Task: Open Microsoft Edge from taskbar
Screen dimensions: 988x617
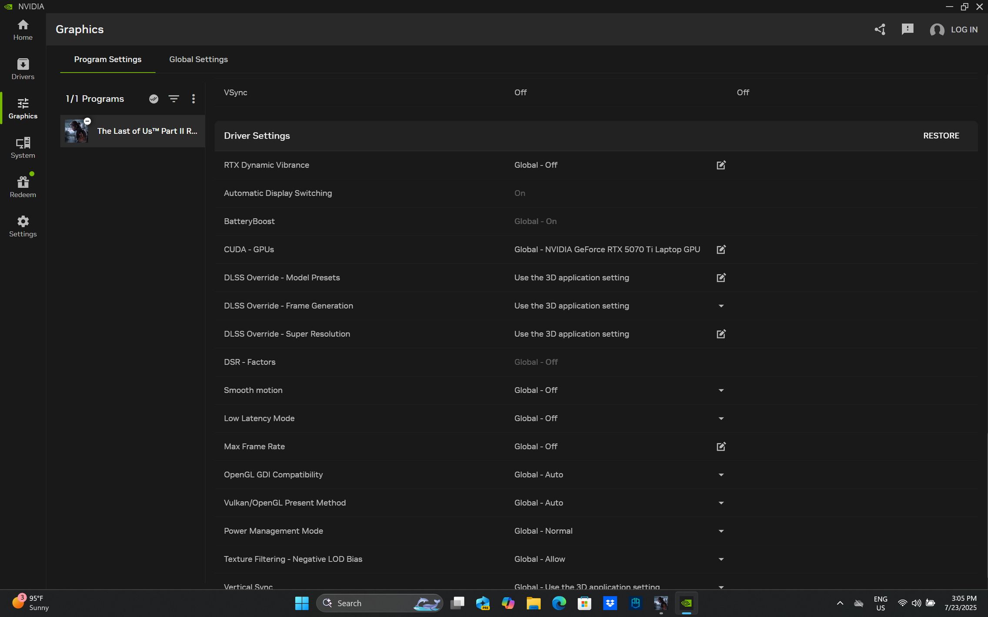Action: 559,603
